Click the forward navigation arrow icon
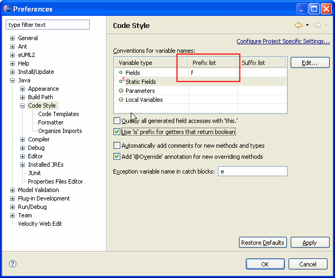This screenshot has height=278, width=335. 318,25
